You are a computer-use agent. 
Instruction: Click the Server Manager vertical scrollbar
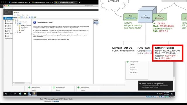point(174,69)
